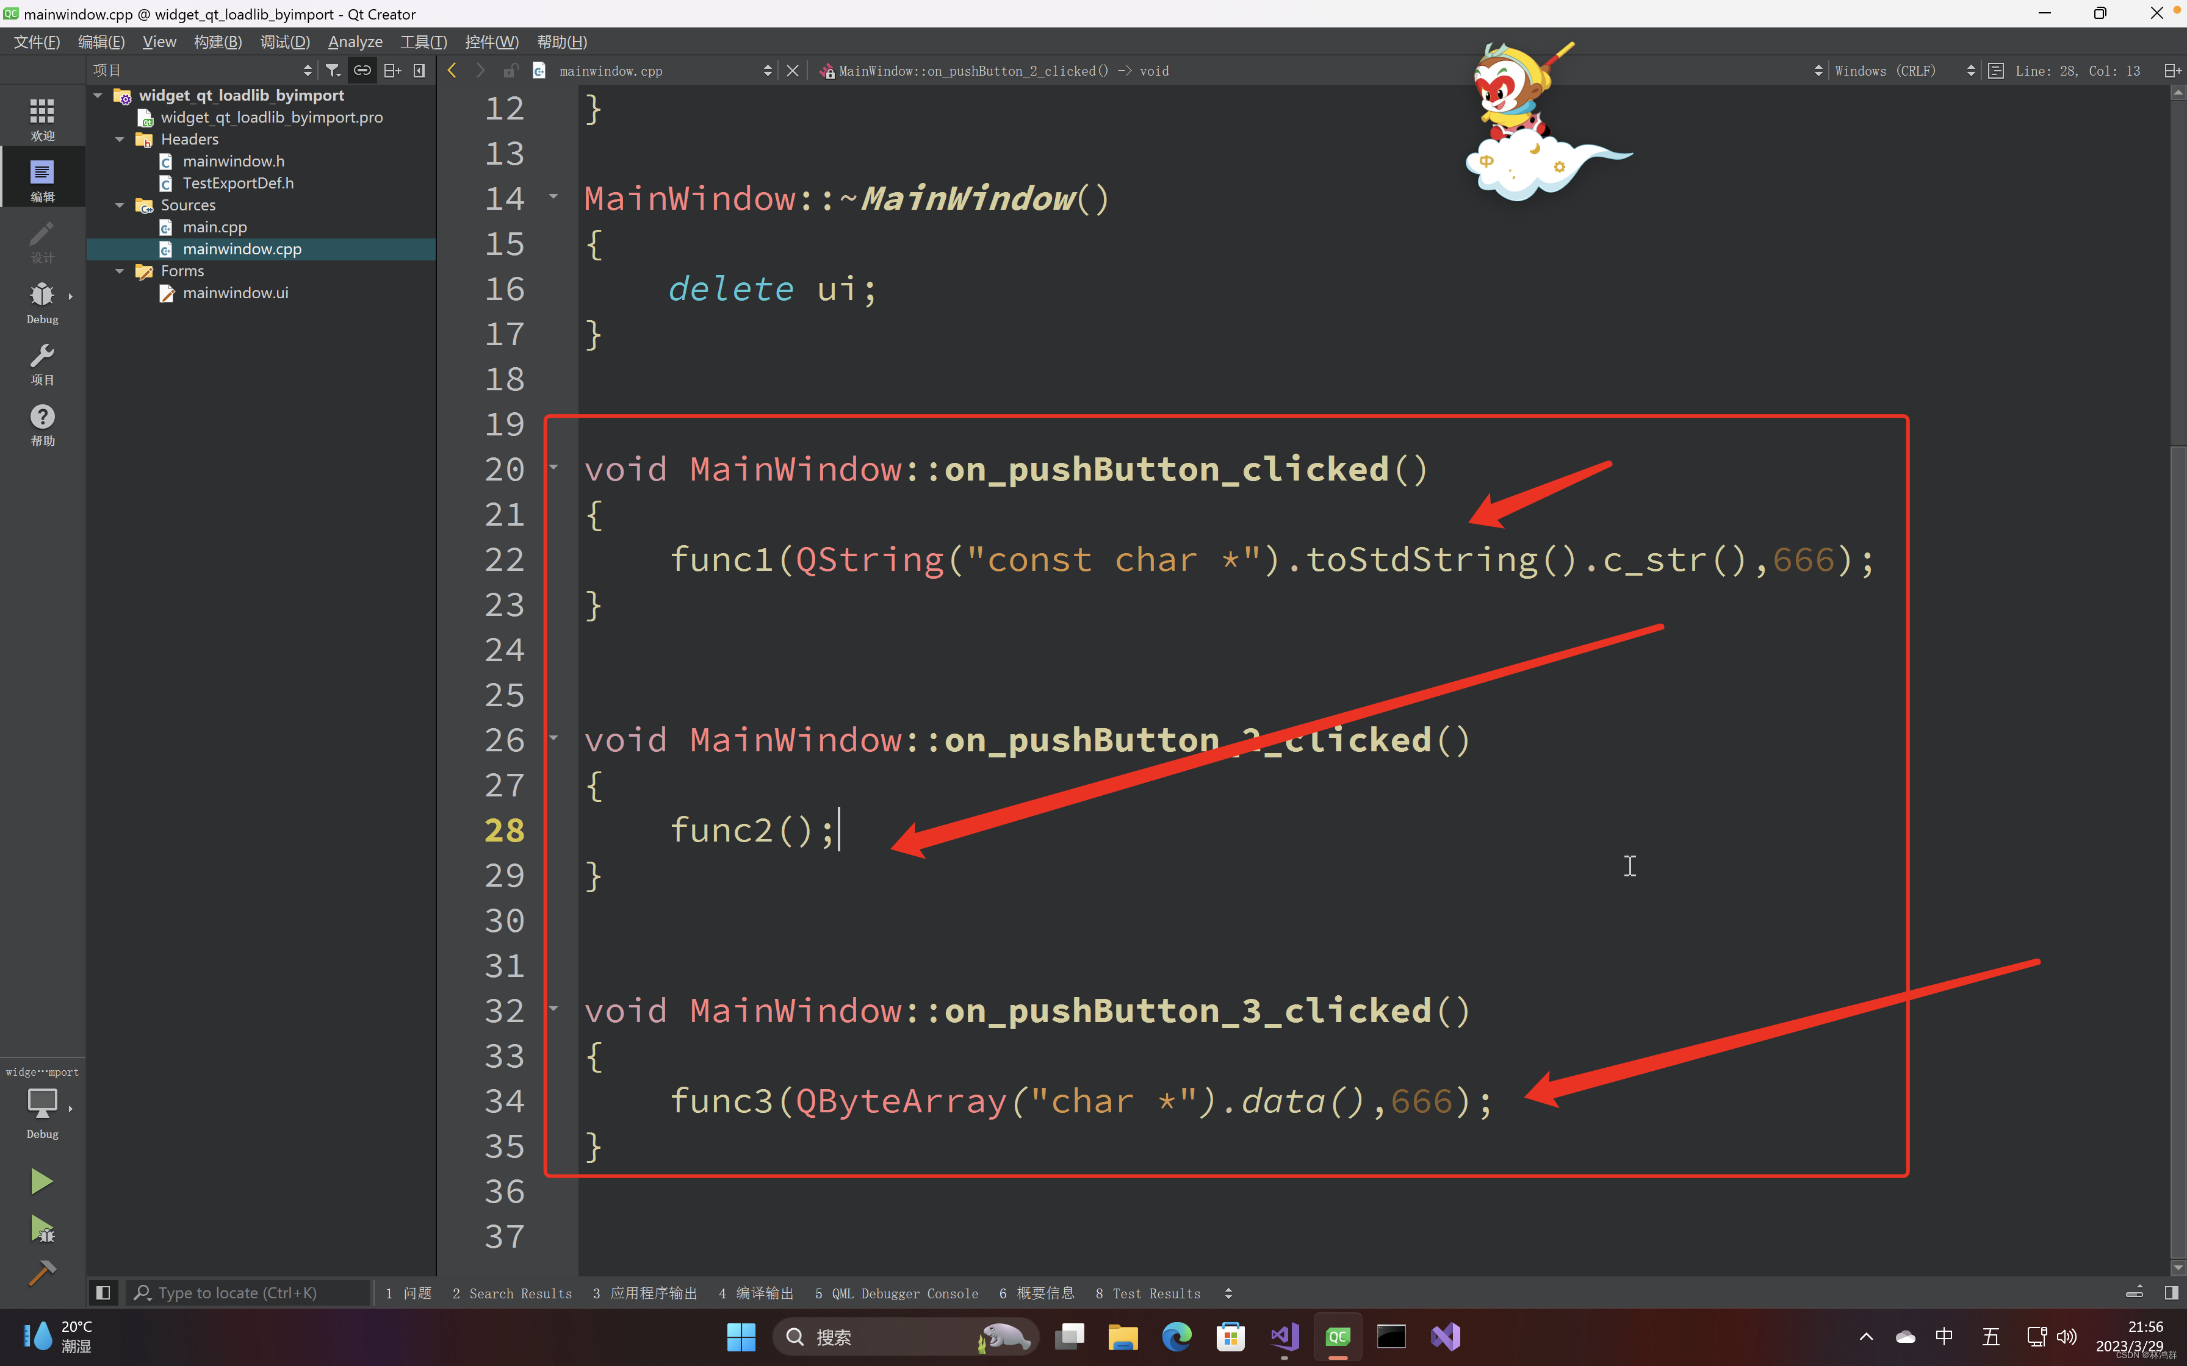Toggle left sidebar visibility button
Image resolution: width=2187 pixels, height=1366 pixels.
pos(103,1293)
